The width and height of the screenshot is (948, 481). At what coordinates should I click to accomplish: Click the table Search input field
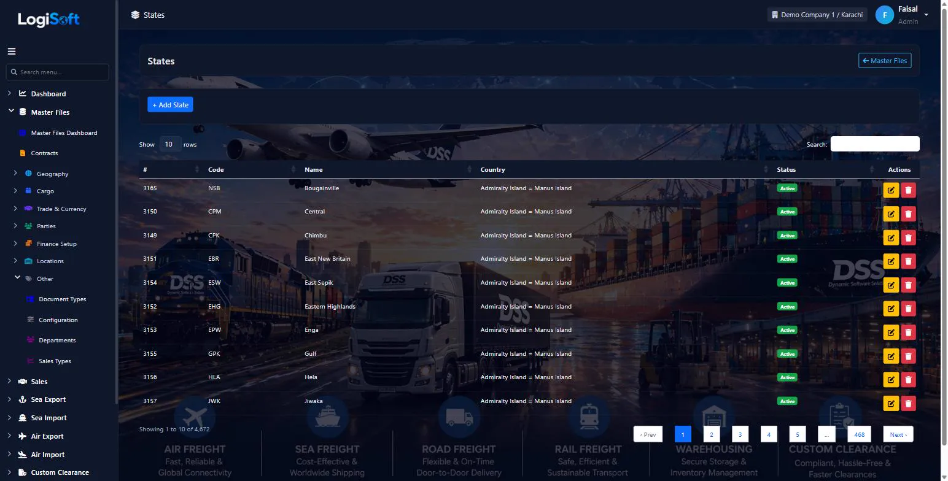pyautogui.click(x=875, y=144)
